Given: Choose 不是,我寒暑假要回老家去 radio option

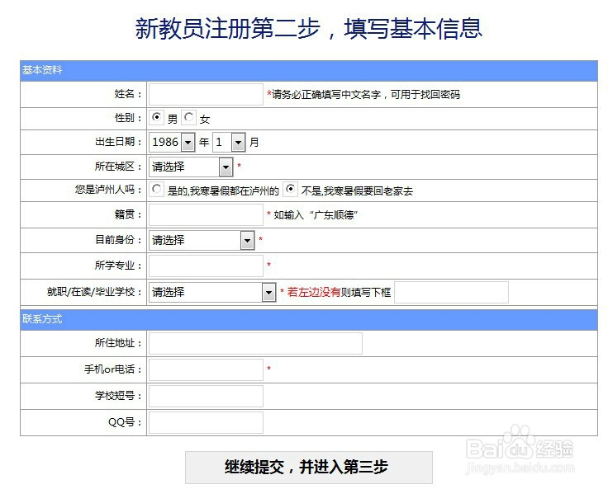Looking at the screenshot, I should point(291,189).
